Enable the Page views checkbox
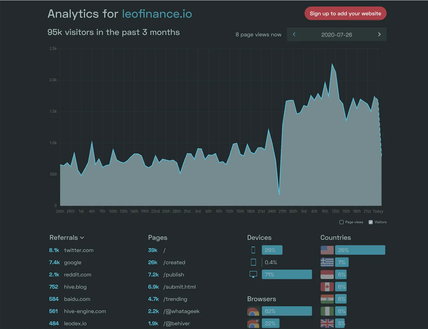 click(341, 222)
